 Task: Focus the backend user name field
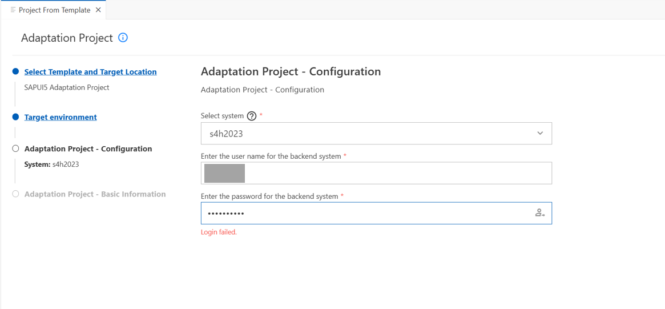[x=376, y=172]
